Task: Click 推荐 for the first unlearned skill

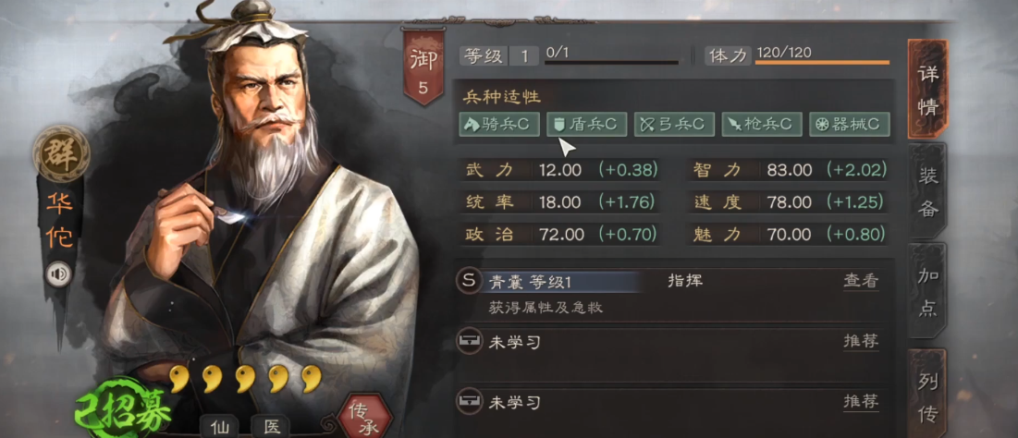Action: tap(861, 342)
